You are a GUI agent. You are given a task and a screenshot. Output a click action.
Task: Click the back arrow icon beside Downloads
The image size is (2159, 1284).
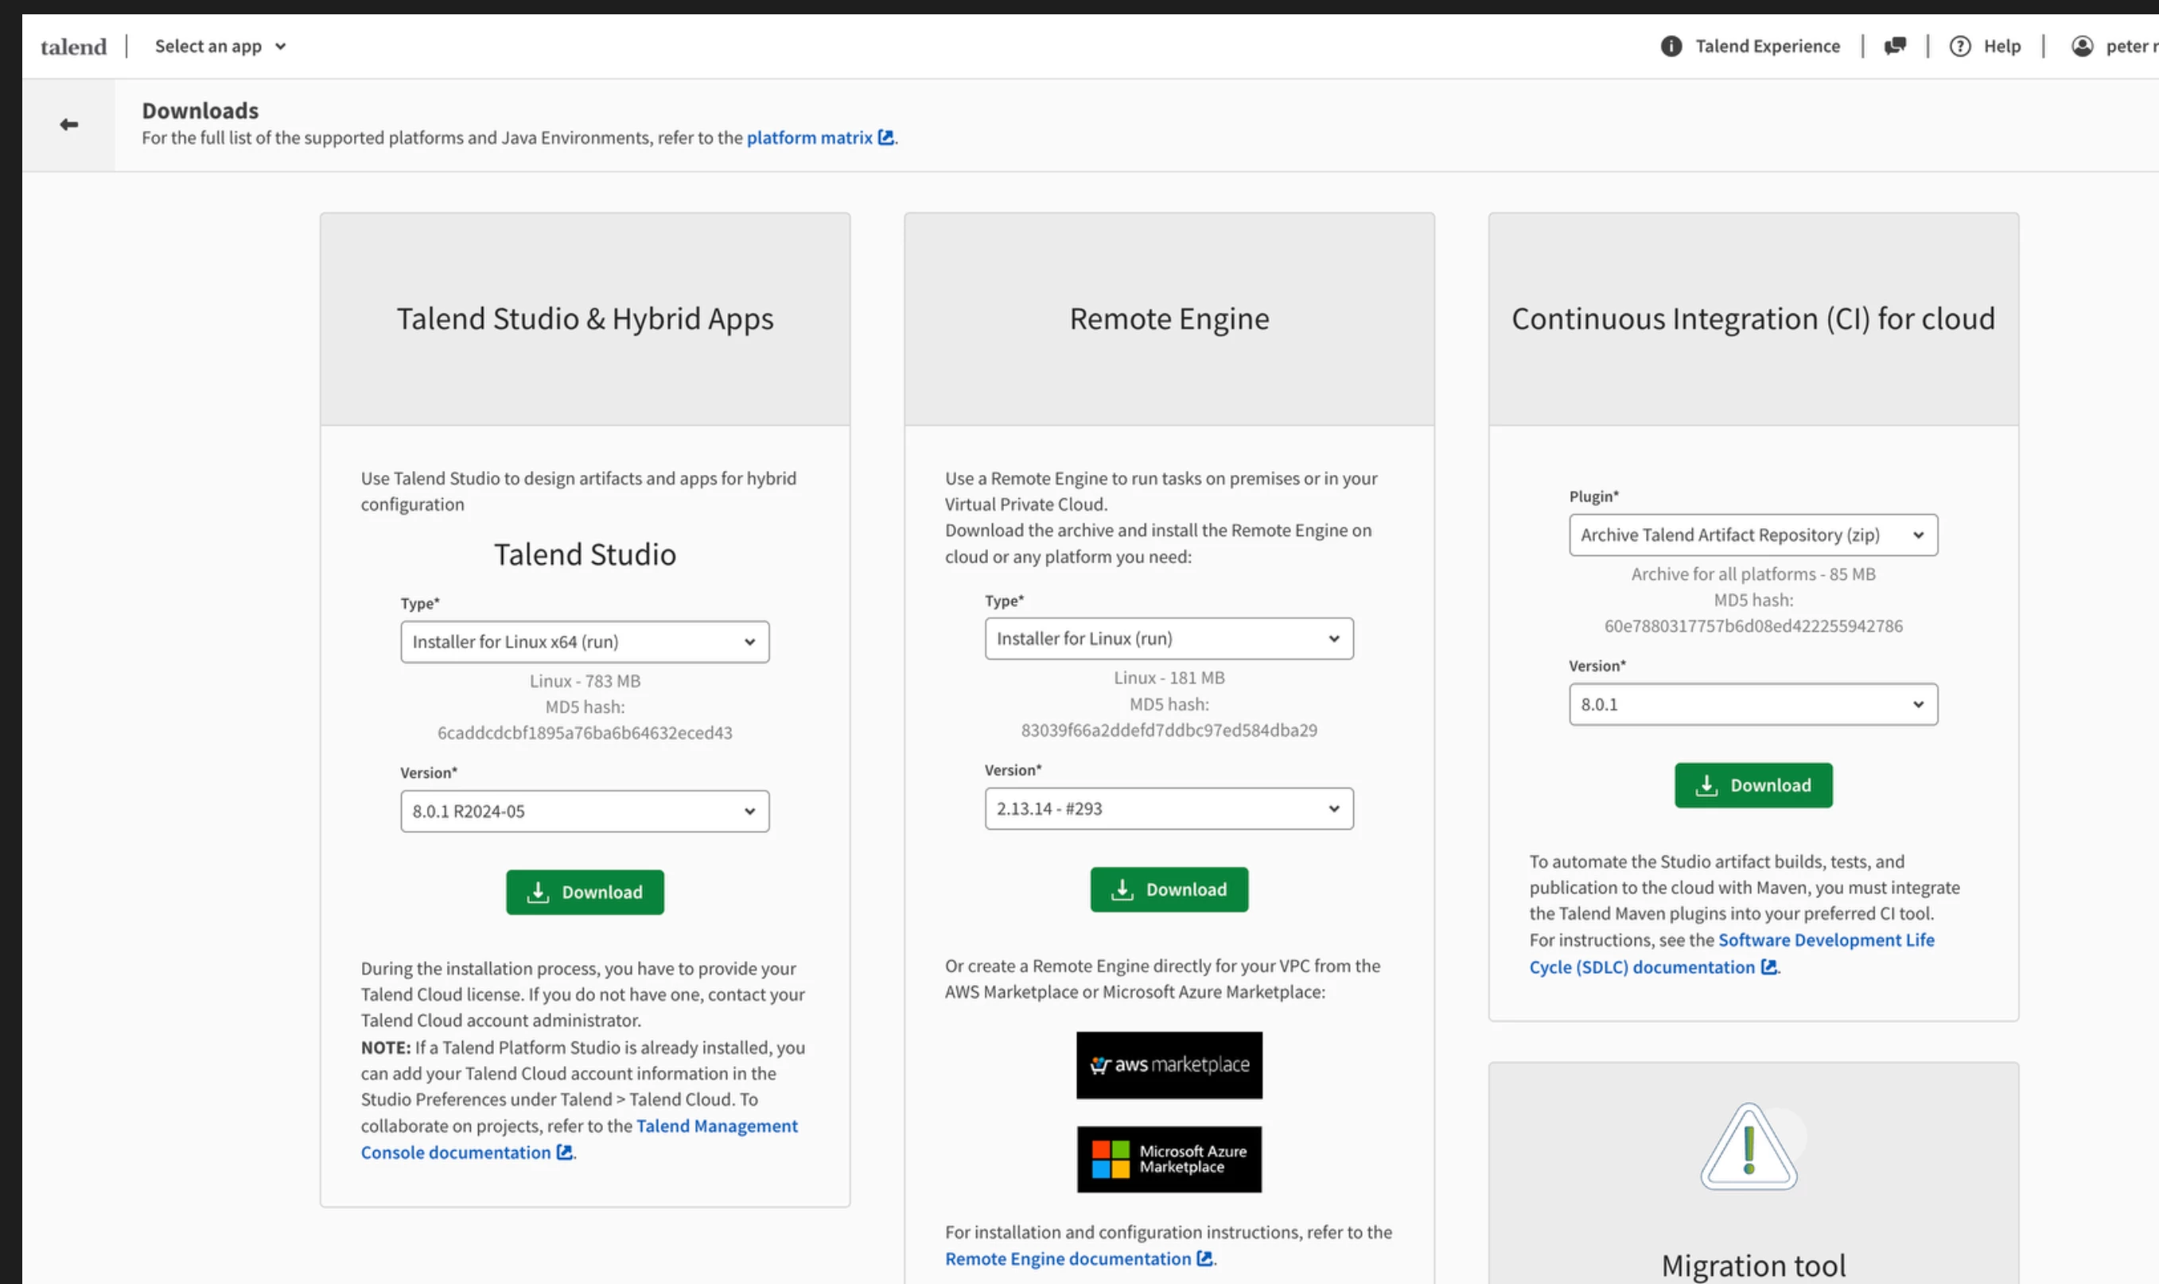[x=69, y=125]
